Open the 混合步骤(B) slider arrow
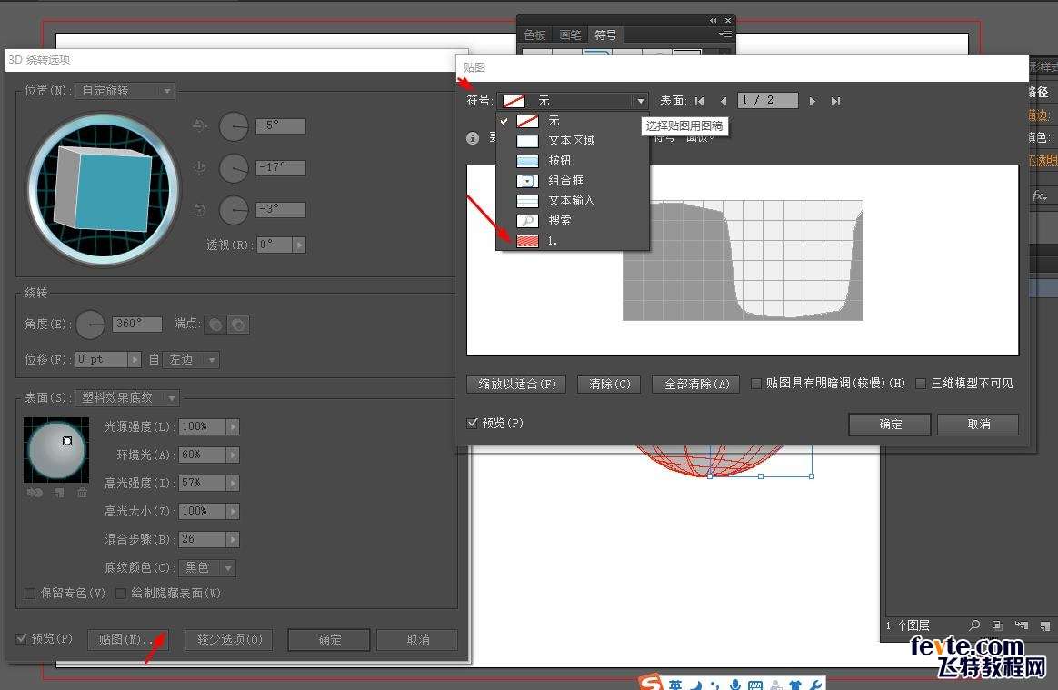The height and width of the screenshot is (690, 1058). click(232, 539)
